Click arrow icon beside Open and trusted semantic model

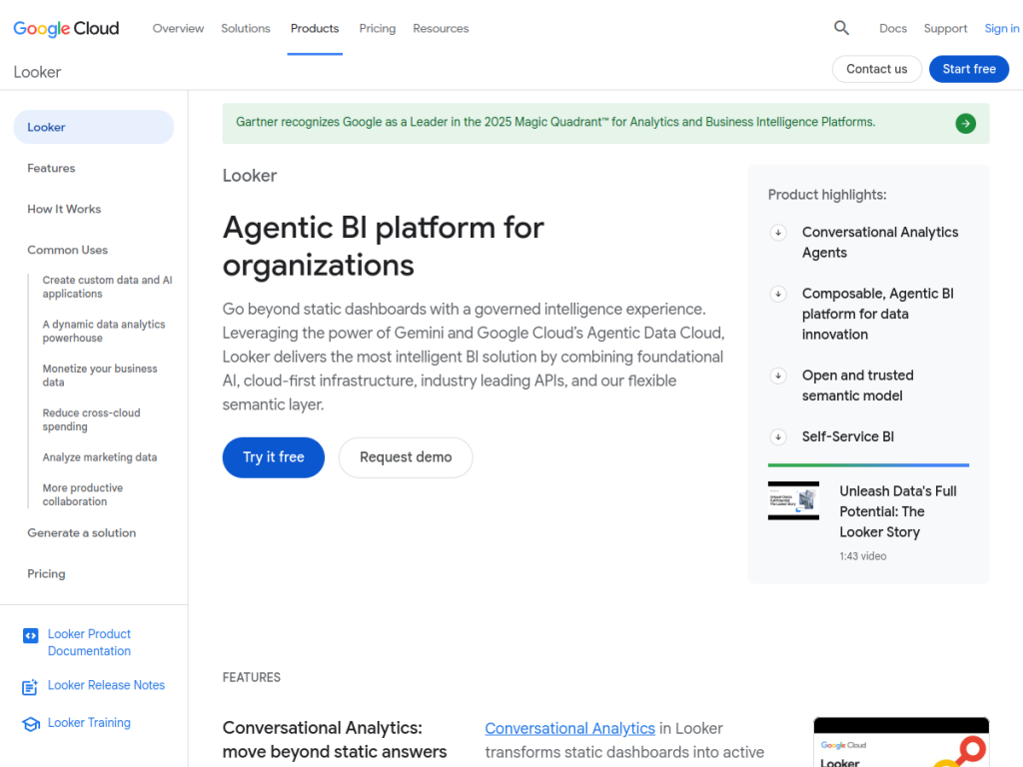777,376
